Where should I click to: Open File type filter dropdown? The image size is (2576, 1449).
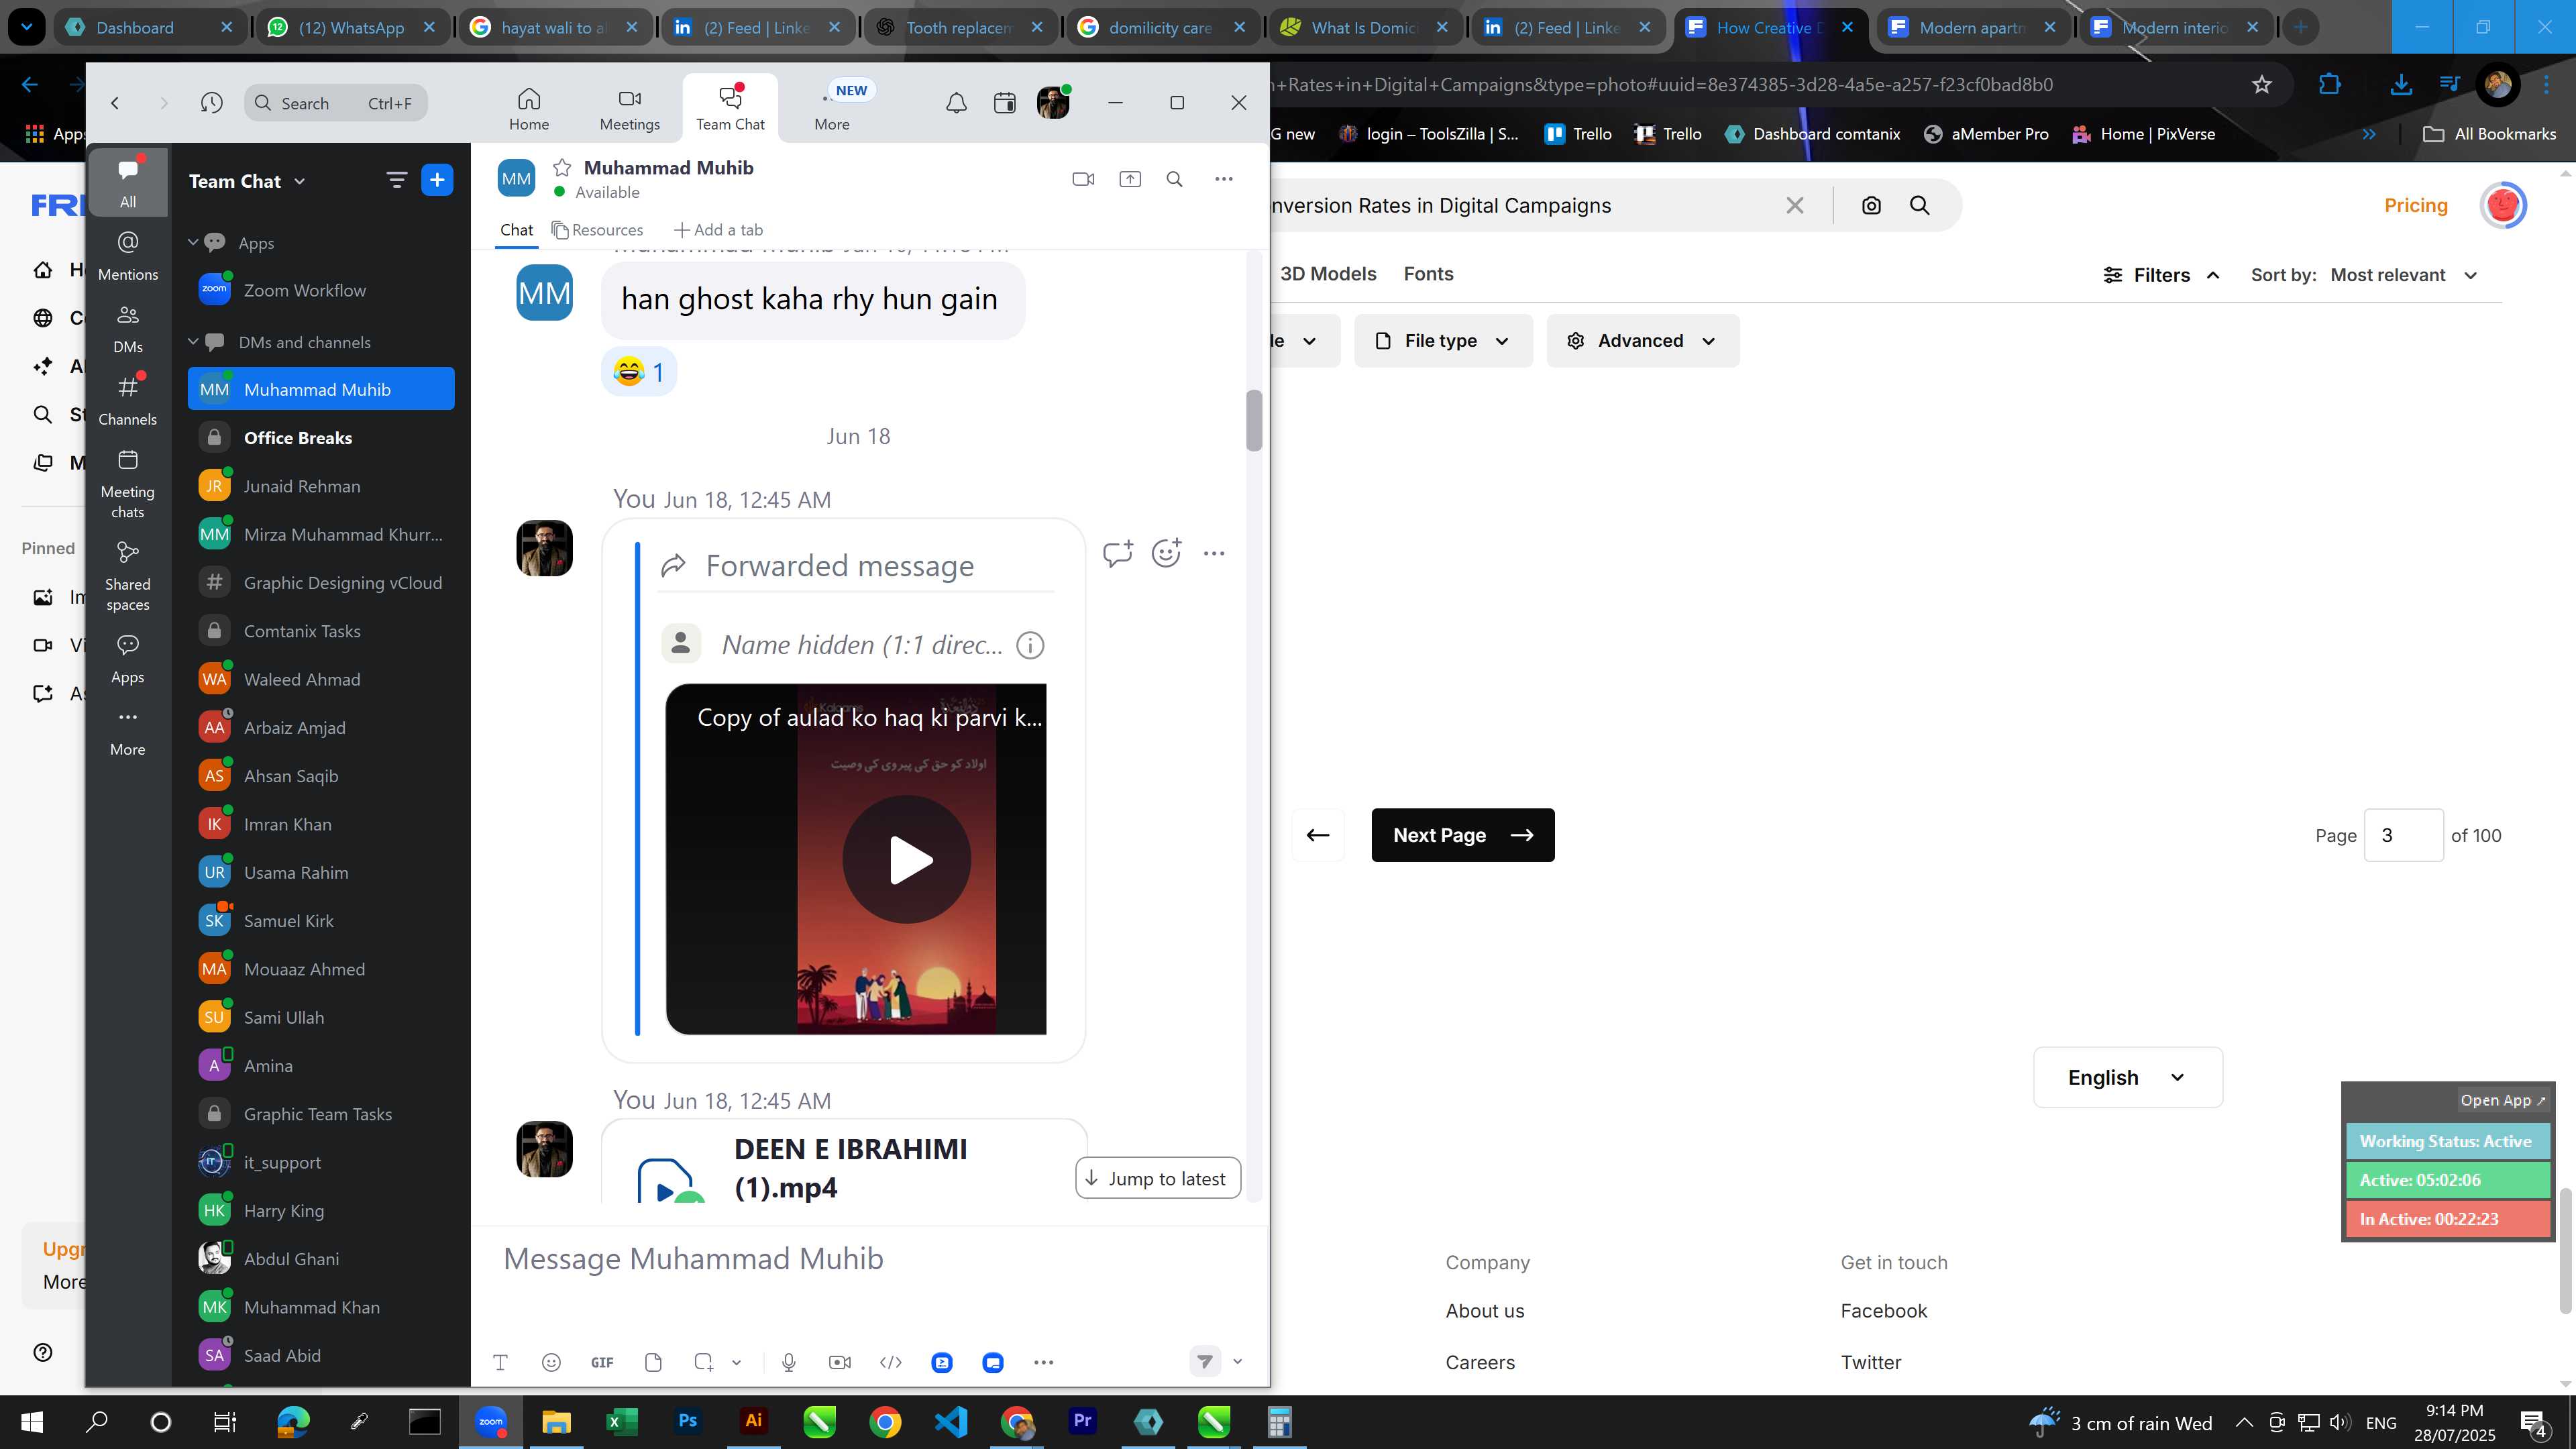click(1443, 341)
